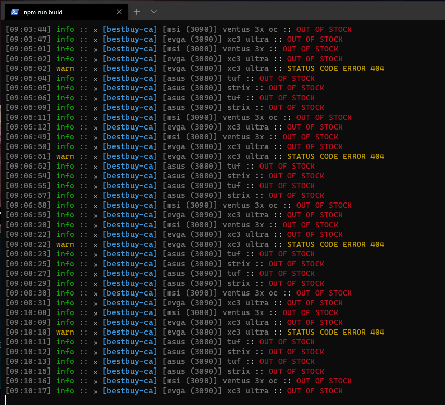The width and height of the screenshot is (445, 405).
Task: Click the timestamp [09:05:04]
Action: tap(28, 78)
